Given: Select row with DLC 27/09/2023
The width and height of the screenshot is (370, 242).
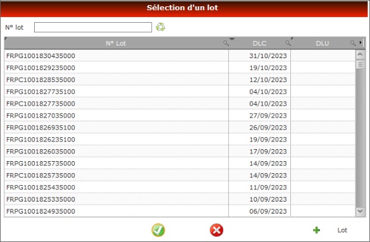Looking at the screenshot, I should pos(180,116).
